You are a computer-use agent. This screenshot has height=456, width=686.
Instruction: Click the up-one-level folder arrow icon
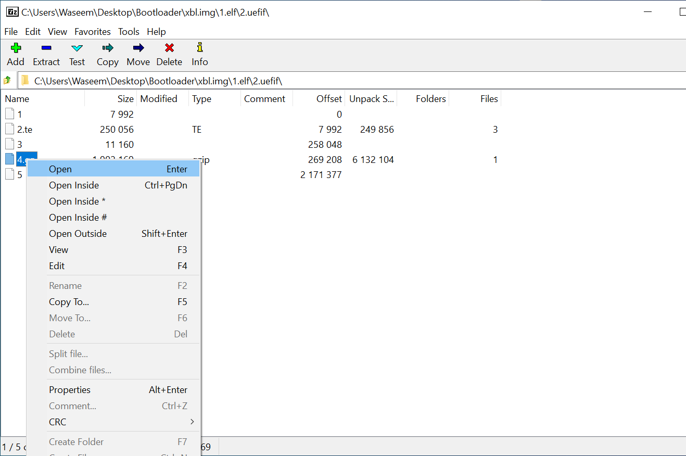click(7, 81)
